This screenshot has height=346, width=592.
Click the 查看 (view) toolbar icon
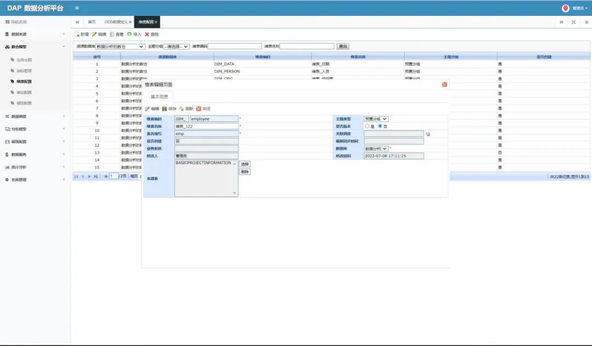pos(112,34)
